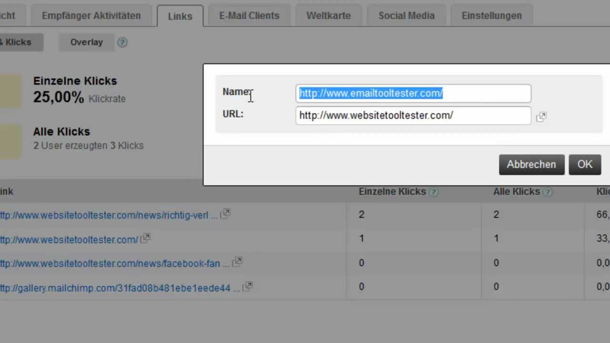Click the Alle Klicks summary heading

[x=61, y=131]
